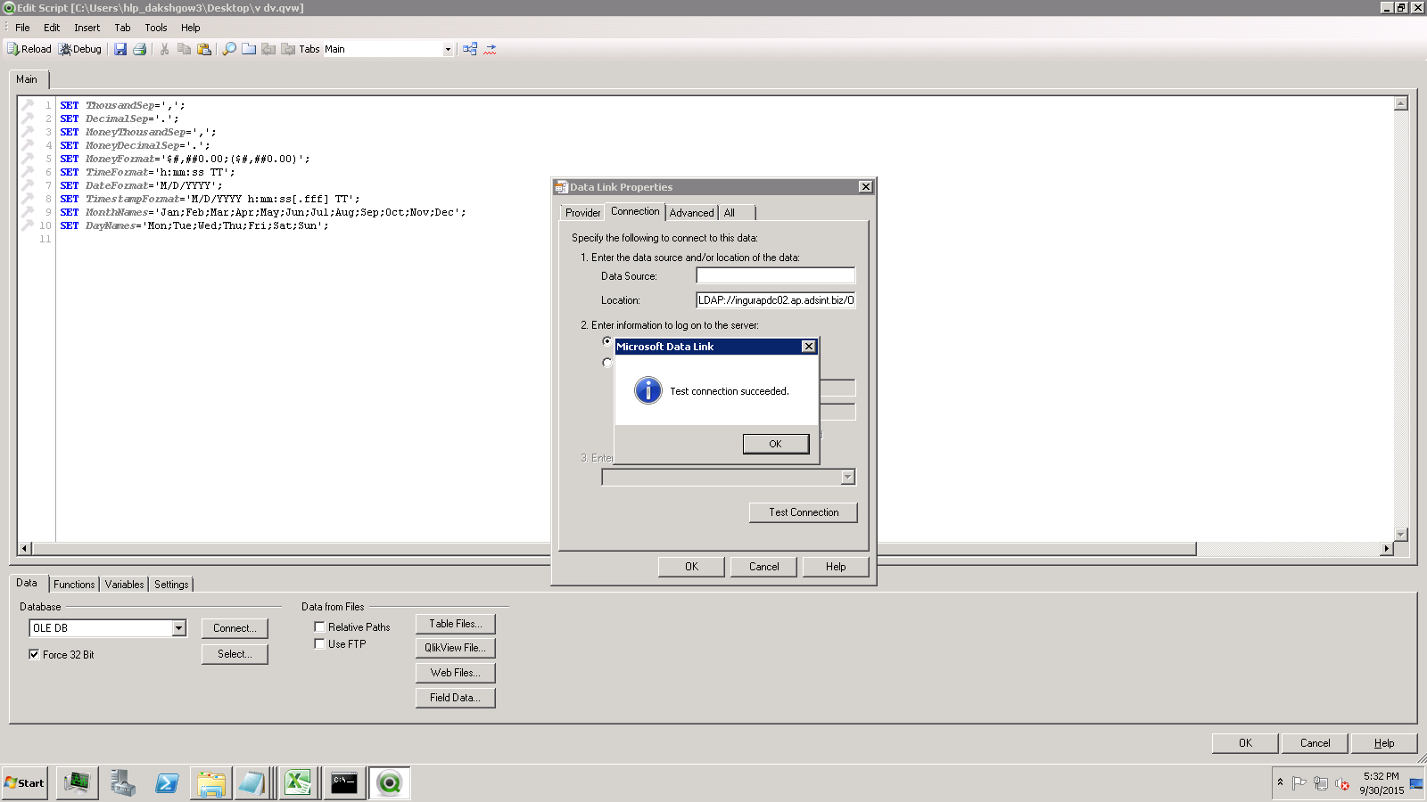Click the Connect... button
The width and height of the screenshot is (1427, 802).
pyautogui.click(x=235, y=628)
